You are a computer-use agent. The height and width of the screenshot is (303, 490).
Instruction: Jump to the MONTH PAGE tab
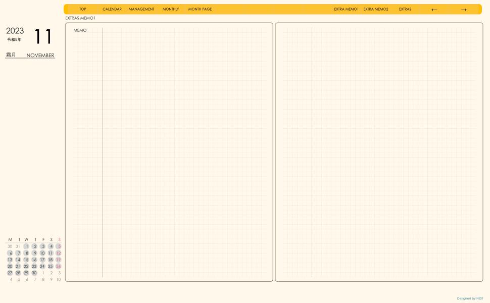[200, 9]
